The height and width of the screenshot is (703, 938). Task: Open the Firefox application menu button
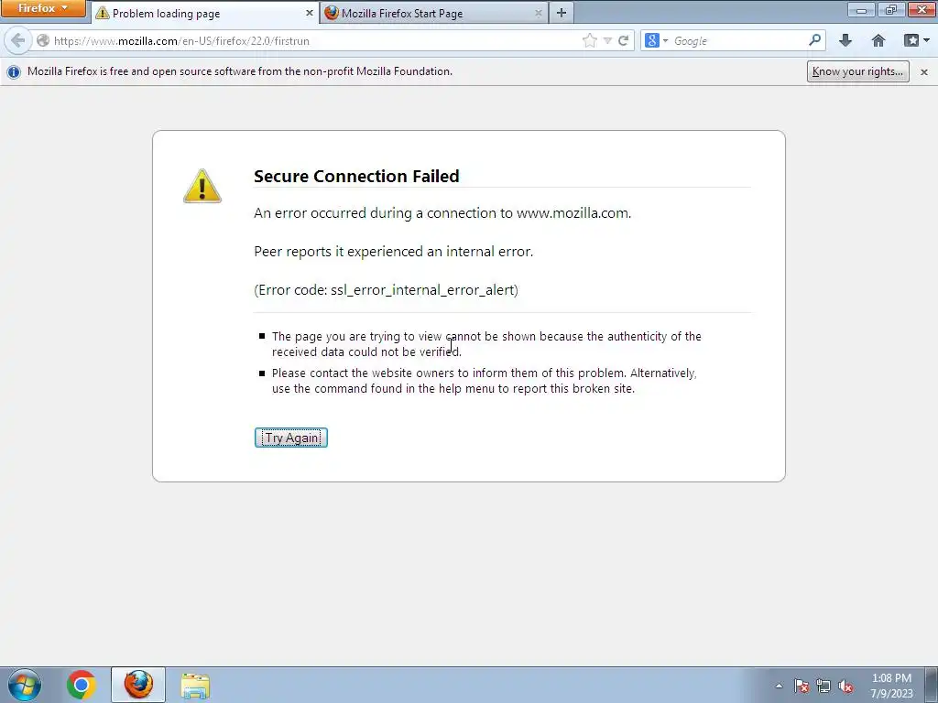coord(43,8)
